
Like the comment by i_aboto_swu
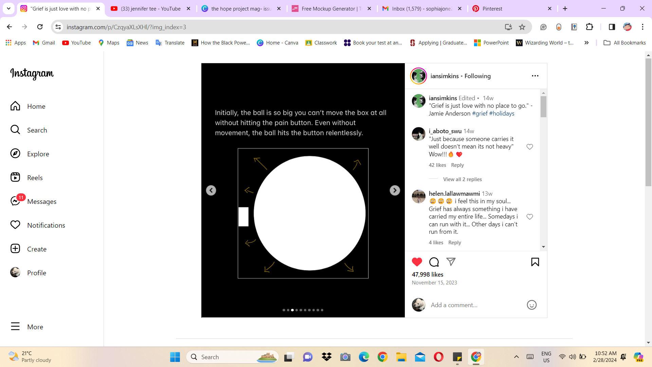(529, 147)
